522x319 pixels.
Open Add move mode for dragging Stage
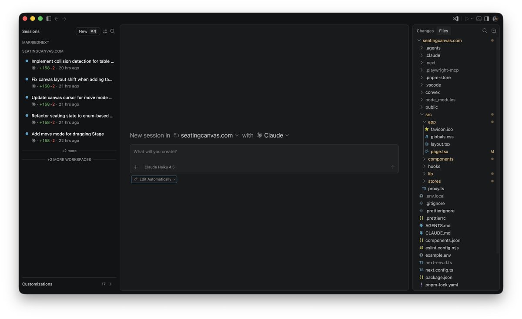point(70,137)
